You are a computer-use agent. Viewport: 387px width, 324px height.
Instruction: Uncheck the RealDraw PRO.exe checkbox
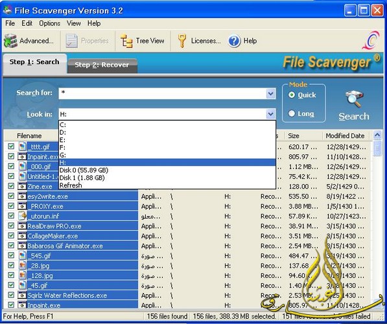11,226
